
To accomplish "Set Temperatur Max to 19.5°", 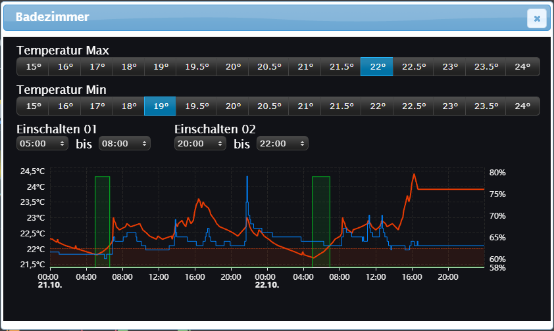I will point(196,66).
